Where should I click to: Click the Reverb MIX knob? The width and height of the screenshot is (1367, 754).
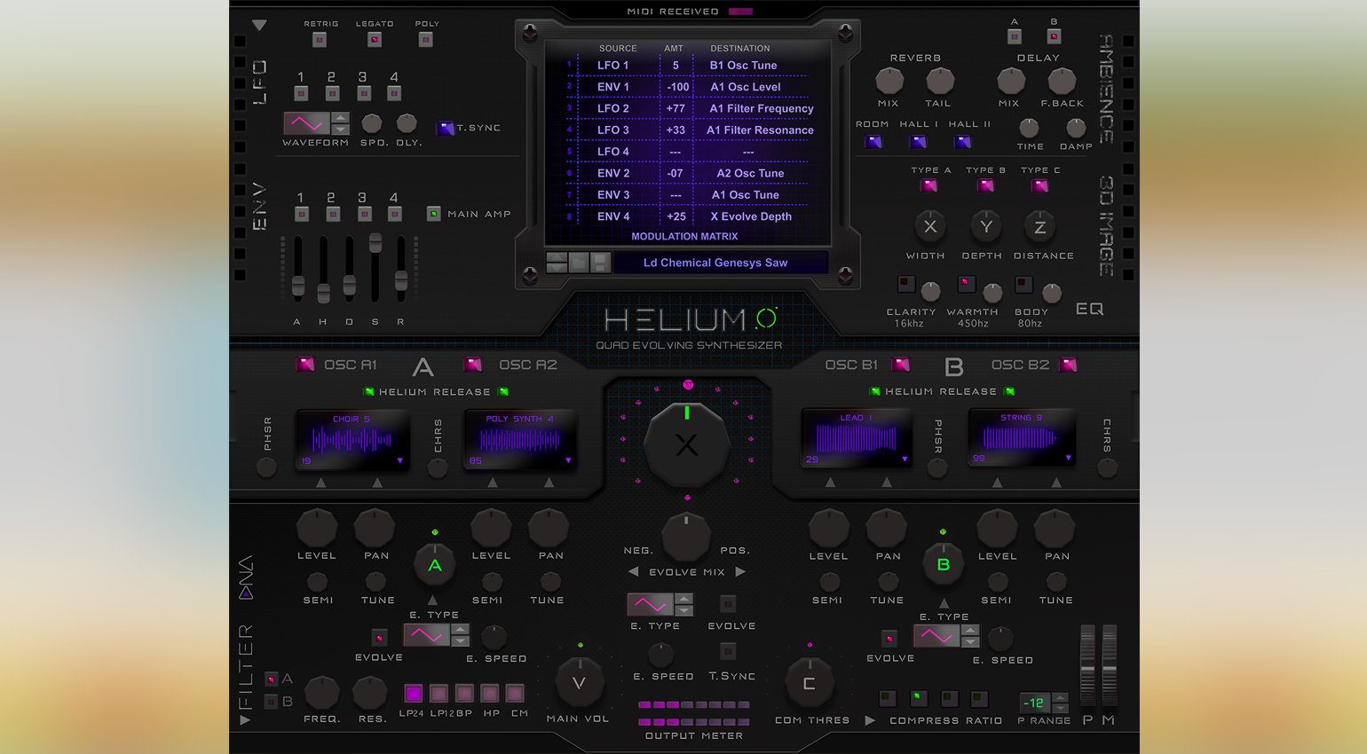pyautogui.click(x=889, y=81)
